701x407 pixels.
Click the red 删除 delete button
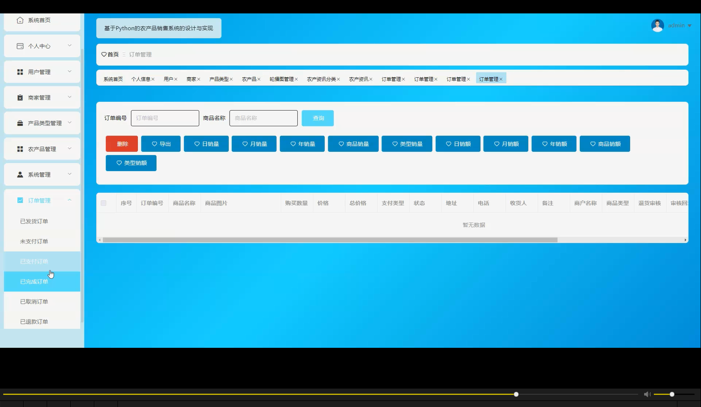click(122, 143)
